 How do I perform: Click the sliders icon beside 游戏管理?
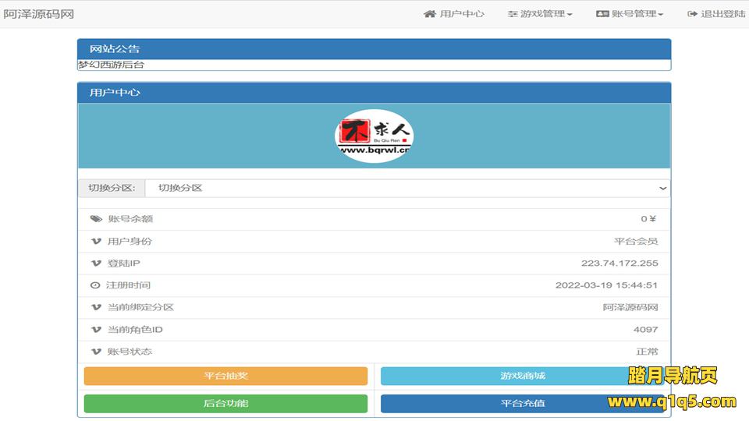pyautogui.click(x=513, y=14)
